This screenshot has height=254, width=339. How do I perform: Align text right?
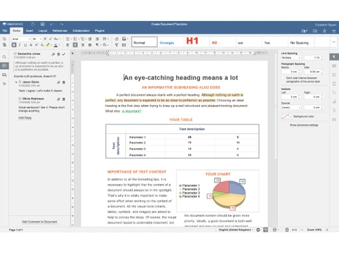(83, 45)
